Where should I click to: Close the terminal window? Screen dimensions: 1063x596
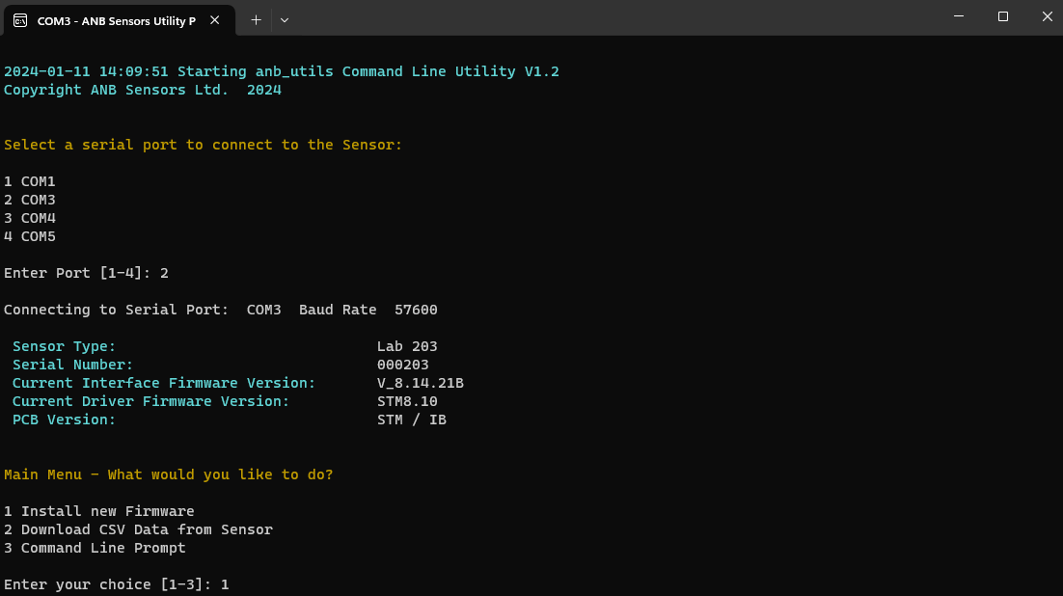coord(1048,17)
